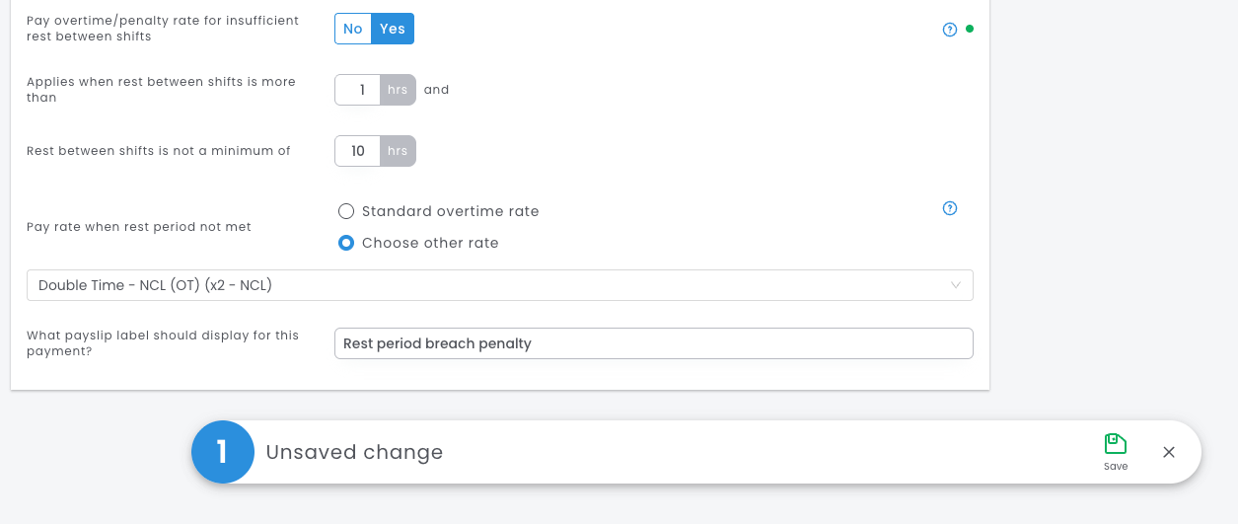Set insufficient rest penalty toggle to Yes
Image resolution: width=1238 pixels, height=524 pixels.
[x=393, y=29]
